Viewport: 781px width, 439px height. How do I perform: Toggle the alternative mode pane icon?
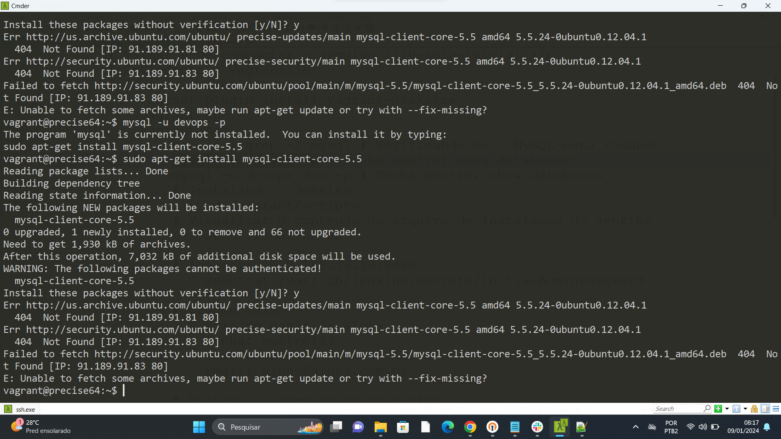(765, 409)
